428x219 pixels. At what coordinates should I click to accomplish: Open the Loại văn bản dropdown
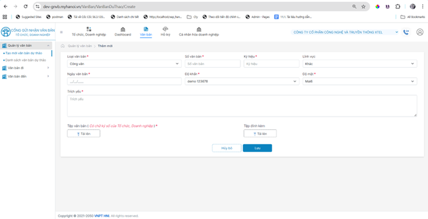tap(124, 64)
